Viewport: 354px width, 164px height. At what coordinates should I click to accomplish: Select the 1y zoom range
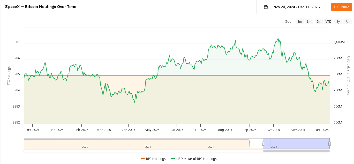[x=338, y=22]
